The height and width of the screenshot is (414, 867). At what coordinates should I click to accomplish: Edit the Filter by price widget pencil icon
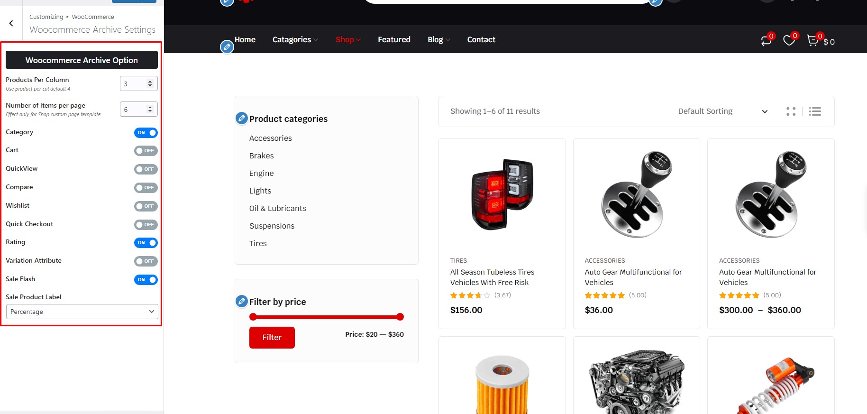click(242, 301)
